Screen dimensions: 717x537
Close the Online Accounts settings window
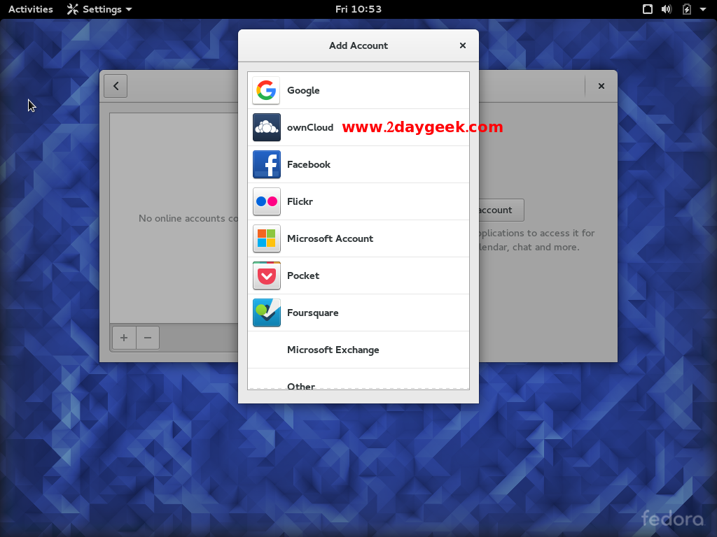coord(601,86)
